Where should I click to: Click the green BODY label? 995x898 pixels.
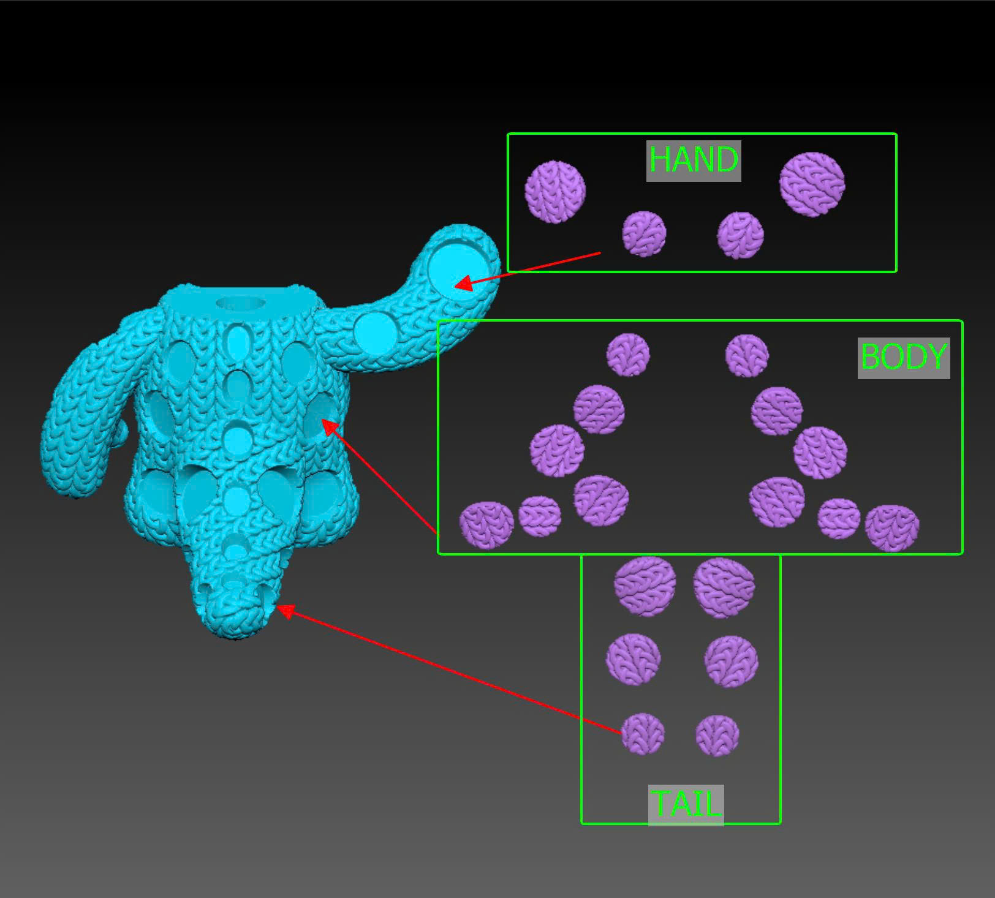903,358
